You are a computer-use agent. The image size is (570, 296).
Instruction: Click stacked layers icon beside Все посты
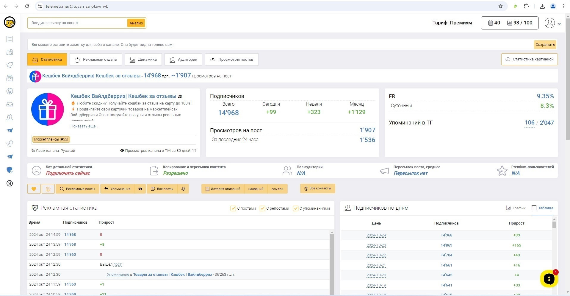(x=183, y=189)
